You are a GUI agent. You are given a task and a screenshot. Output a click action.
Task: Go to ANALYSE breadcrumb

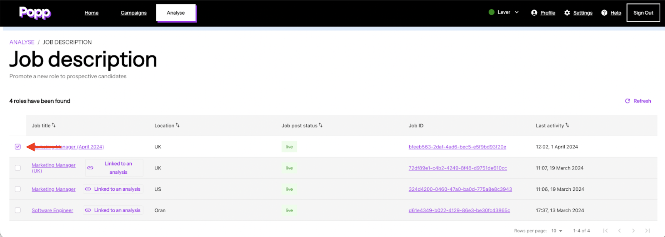[22, 42]
